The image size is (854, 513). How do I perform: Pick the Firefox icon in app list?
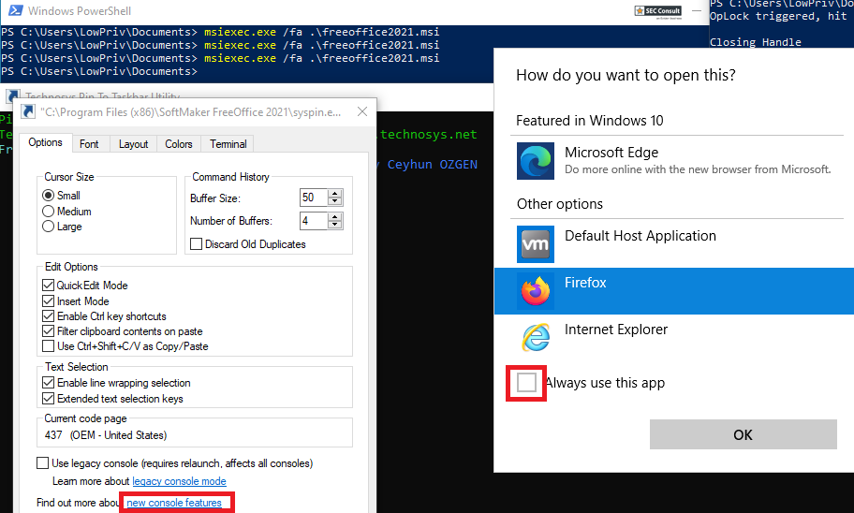coord(536,291)
